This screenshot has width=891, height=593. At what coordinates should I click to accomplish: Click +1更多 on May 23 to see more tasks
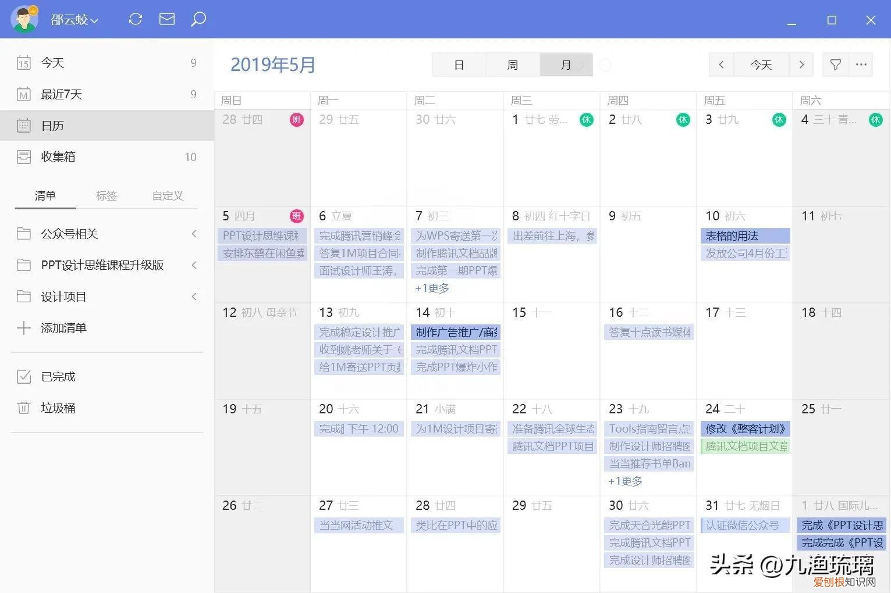(624, 481)
